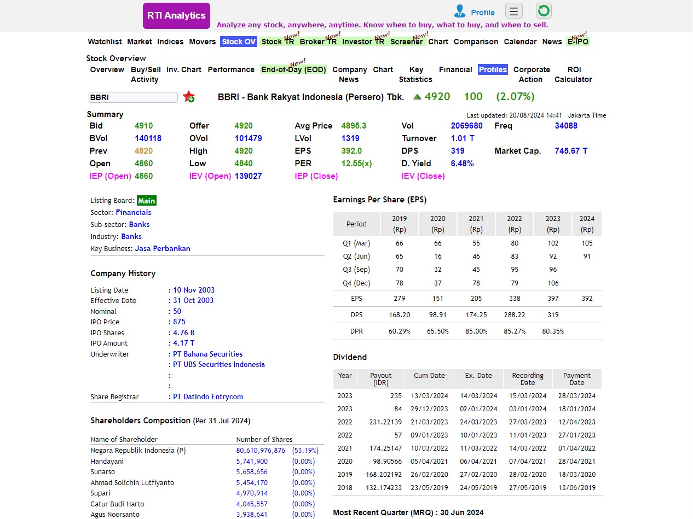Open the Inv. Chart tab
The width and height of the screenshot is (693, 519).
pyautogui.click(x=184, y=69)
